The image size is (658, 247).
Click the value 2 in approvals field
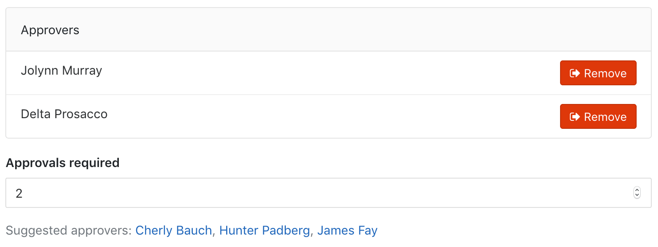[x=19, y=193]
